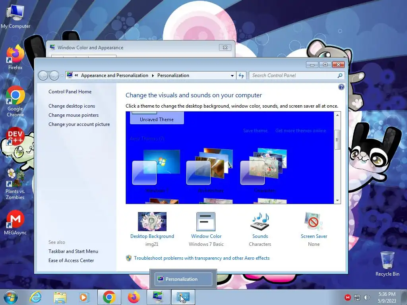Click the theme list scrollbar thumb
407x305 pixels.
(337, 140)
